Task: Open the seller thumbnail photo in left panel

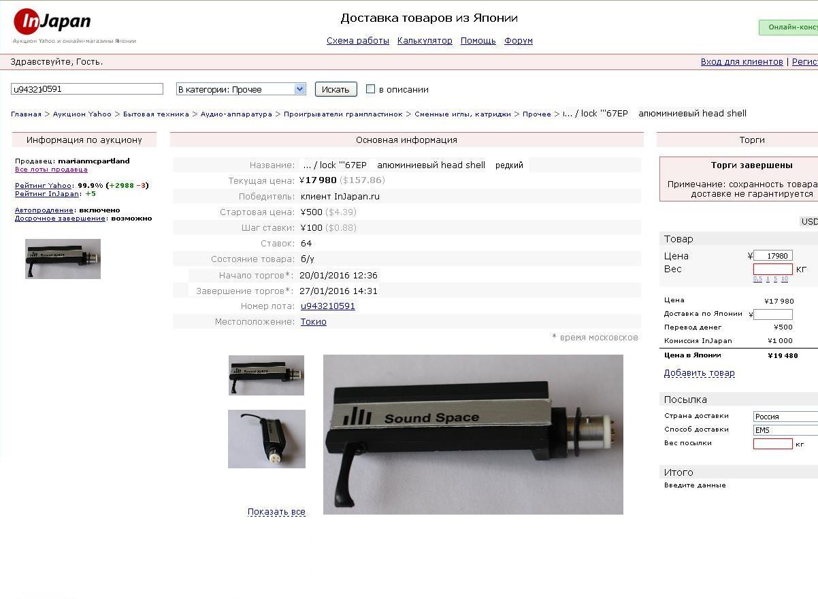Action: point(63,259)
